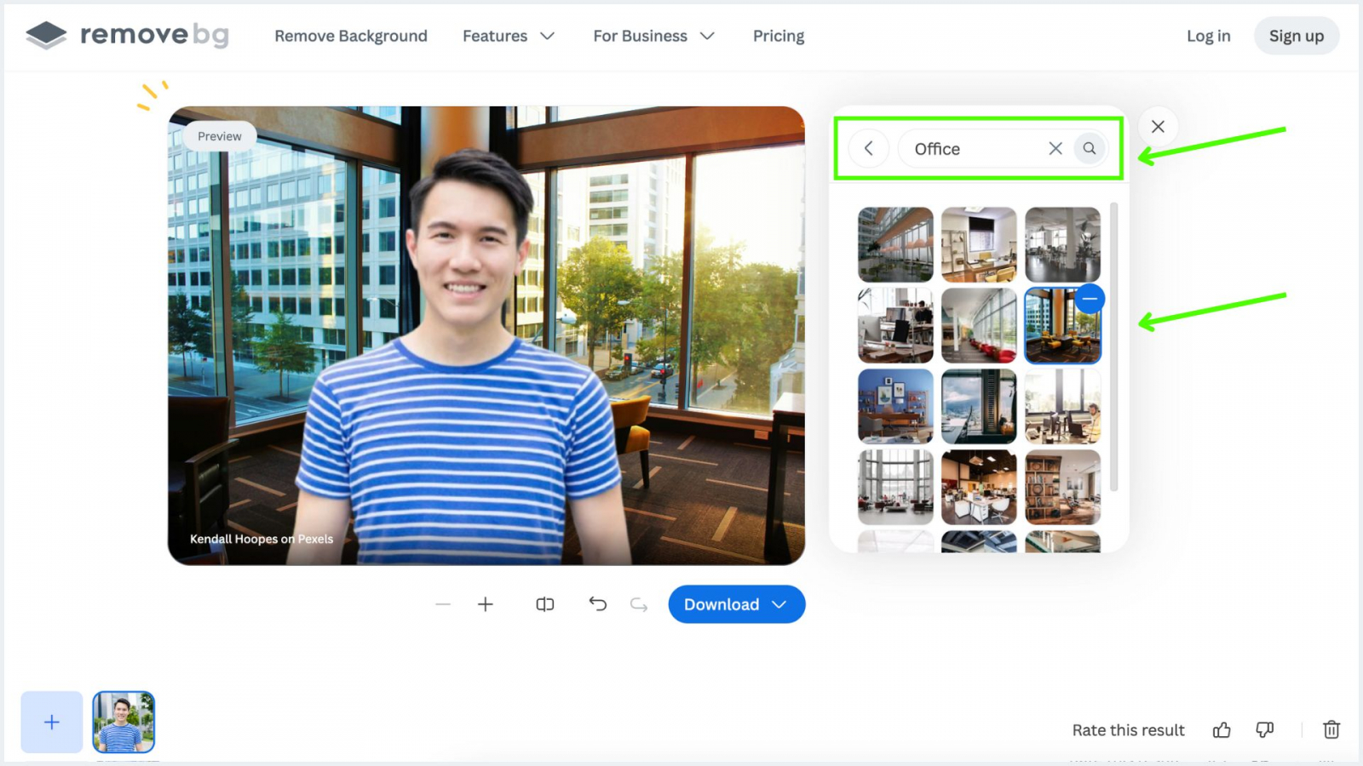Open the Pricing page
This screenshot has height=766, width=1363.
(779, 36)
